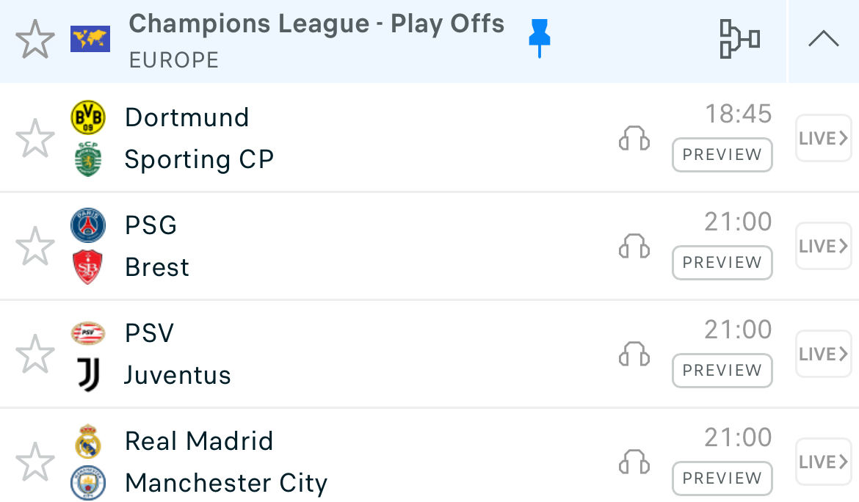Screen dimensions: 859x502
Task: Click the headphones icon for Real Madrid match
Action: [634, 462]
